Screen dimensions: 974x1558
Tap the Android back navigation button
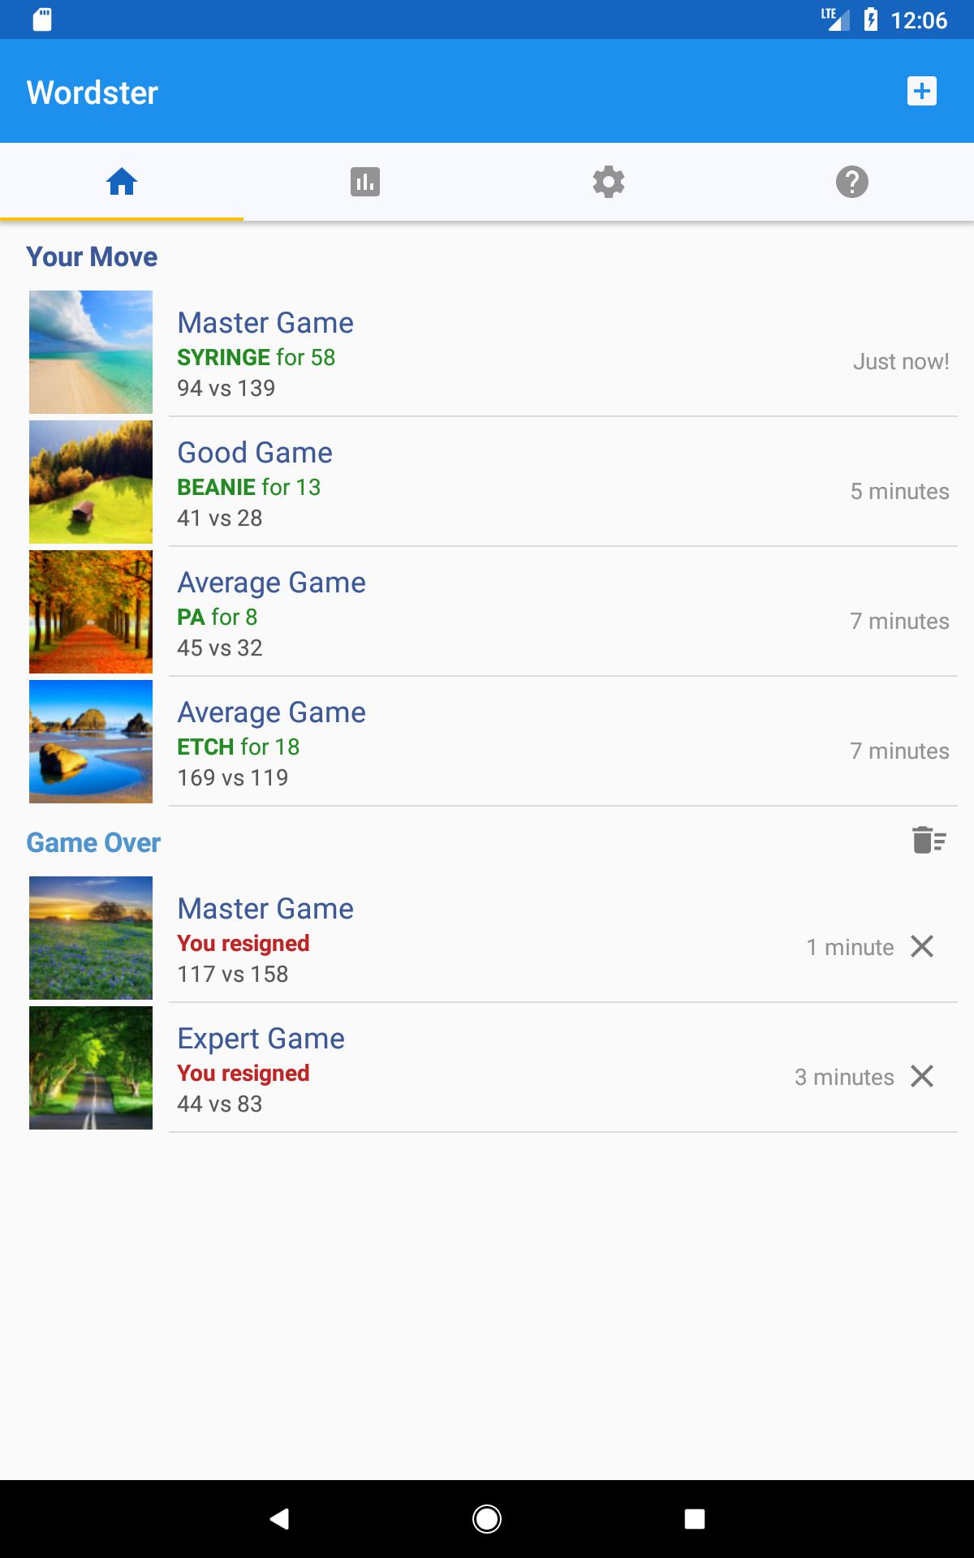(x=279, y=1519)
